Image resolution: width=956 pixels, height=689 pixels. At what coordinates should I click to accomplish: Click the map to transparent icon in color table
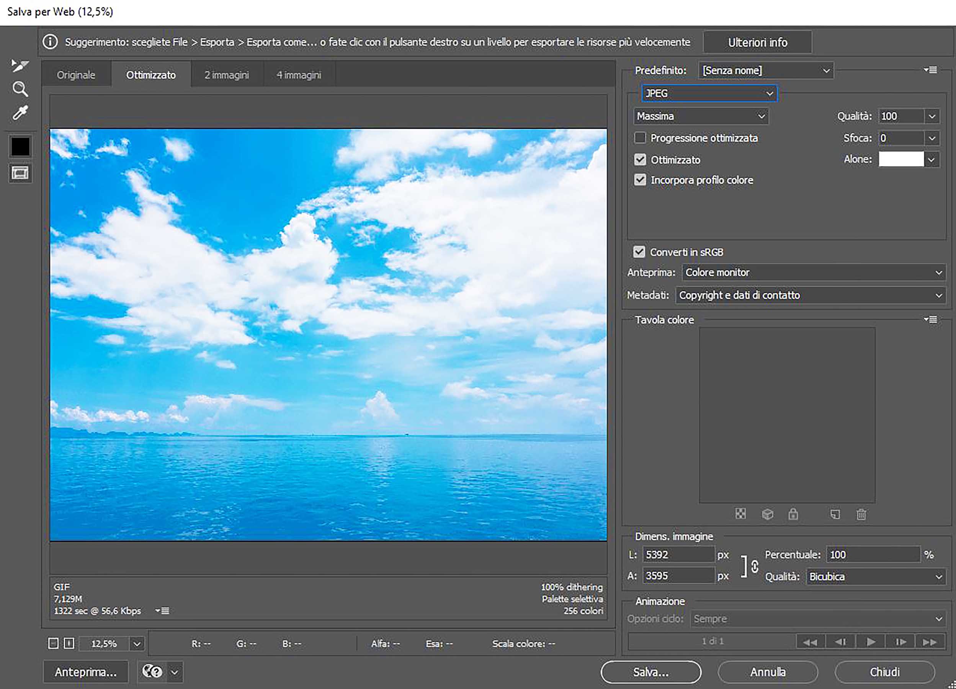[740, 514]
